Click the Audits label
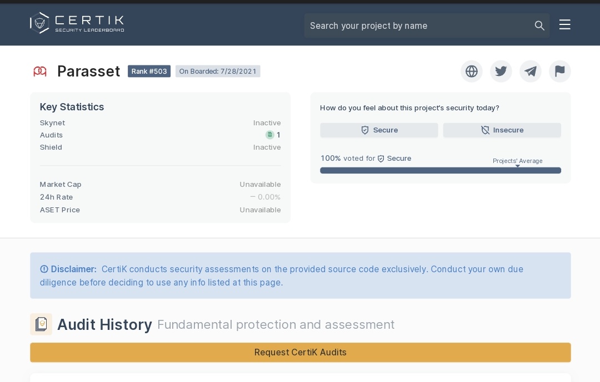 51,135
